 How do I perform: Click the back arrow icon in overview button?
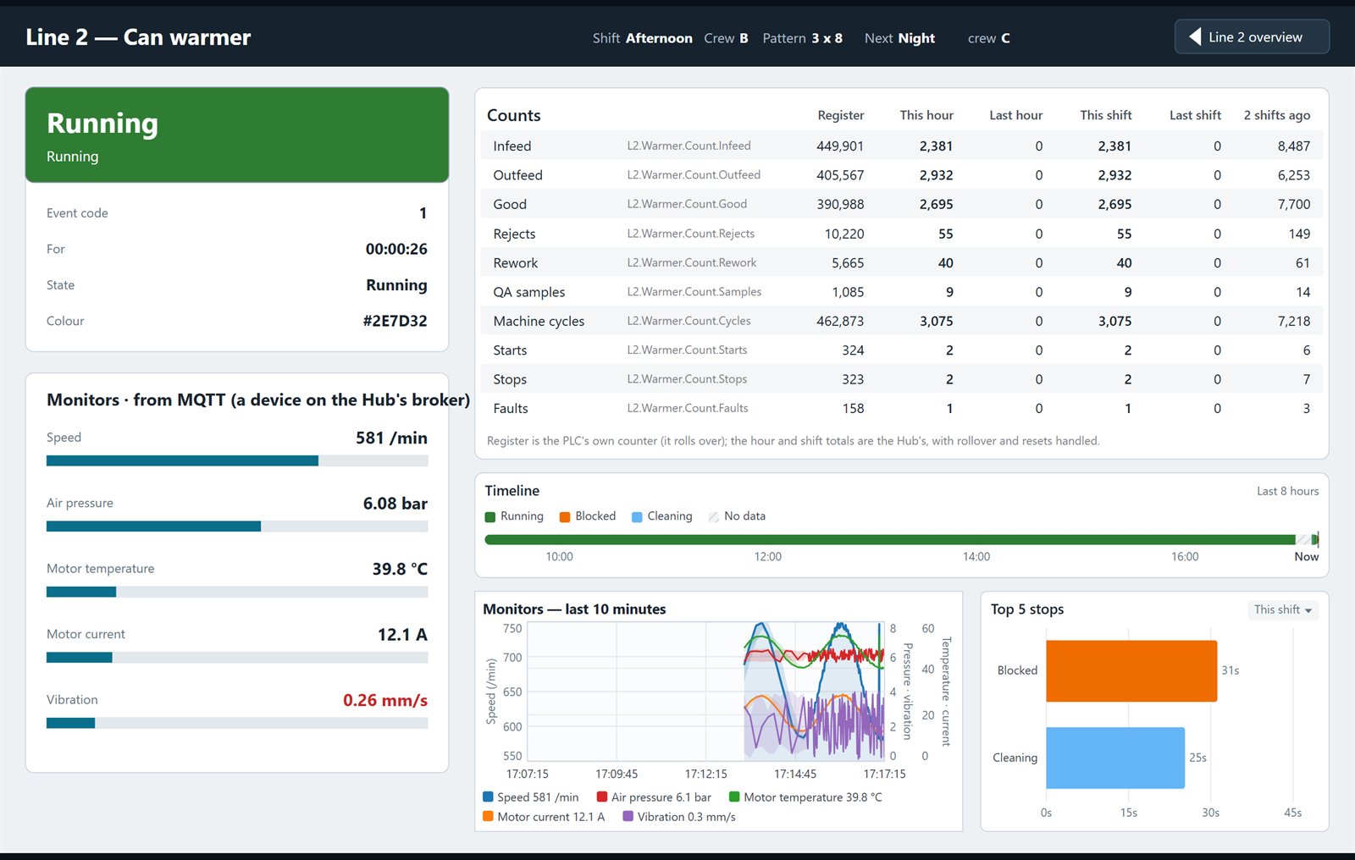coord(1195,36)
